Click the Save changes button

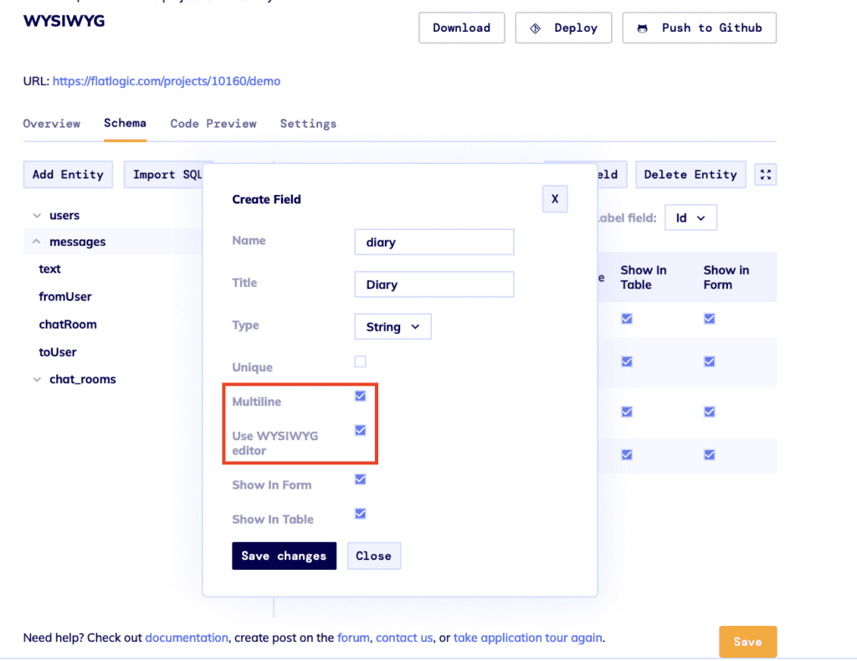(285, 556)
